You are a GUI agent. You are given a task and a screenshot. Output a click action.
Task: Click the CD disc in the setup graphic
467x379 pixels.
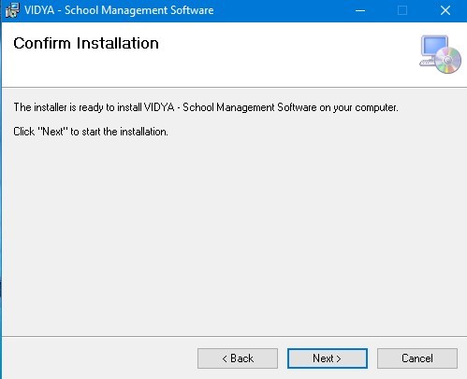point(448,60)
